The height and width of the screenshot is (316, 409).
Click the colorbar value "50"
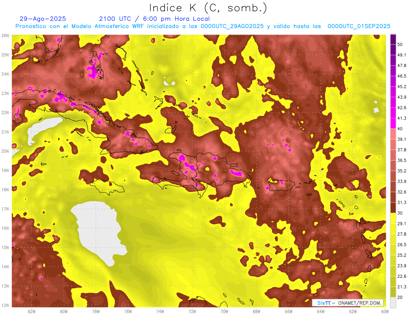click(400, 44)
